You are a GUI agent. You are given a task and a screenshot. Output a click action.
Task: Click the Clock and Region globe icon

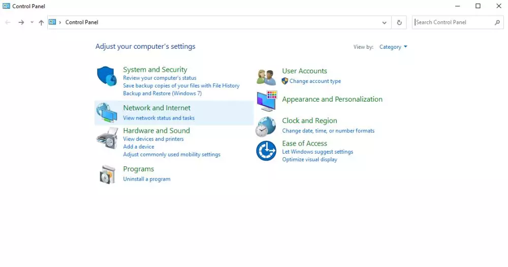pos(266,127)
